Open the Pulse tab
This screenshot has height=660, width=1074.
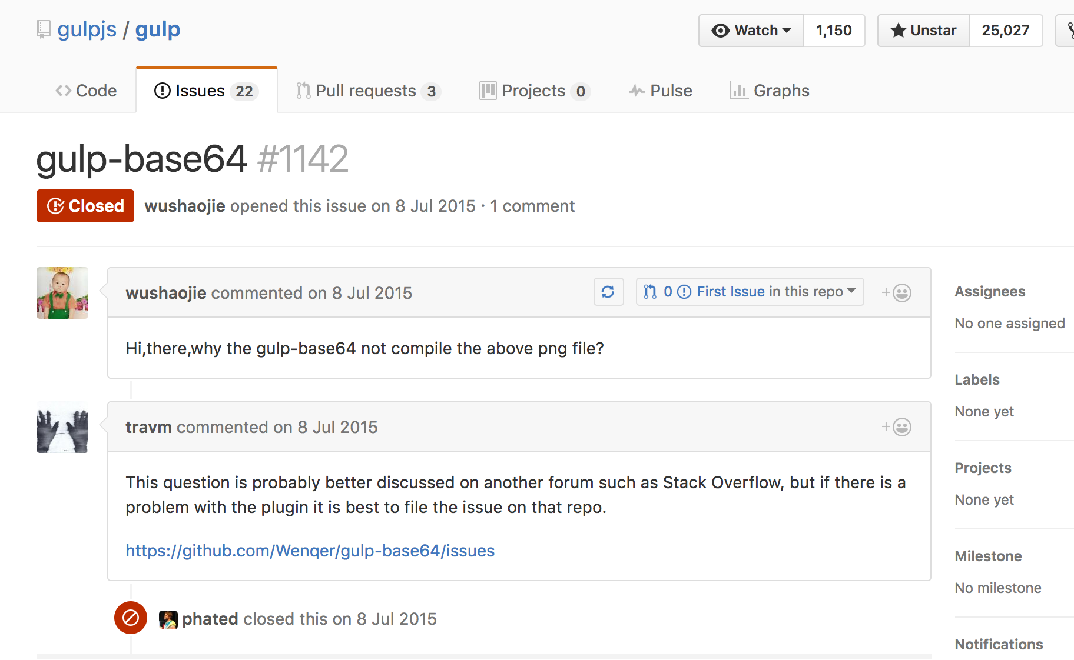tap(660, 91)
